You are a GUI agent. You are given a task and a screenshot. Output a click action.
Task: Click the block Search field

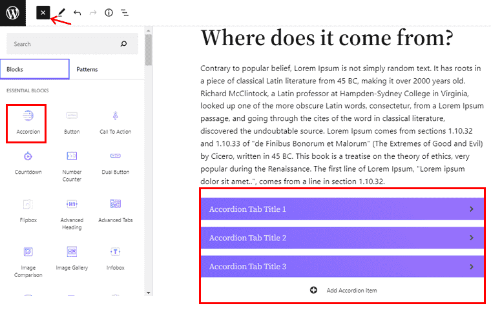tap(72, 44)
